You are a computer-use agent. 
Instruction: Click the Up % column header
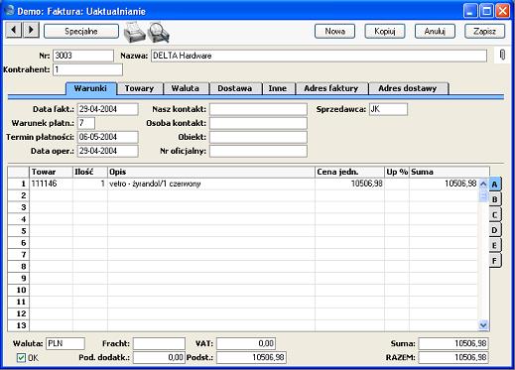397,172
